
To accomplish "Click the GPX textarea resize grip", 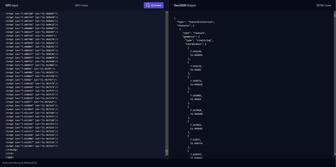I will click(167, 157).
